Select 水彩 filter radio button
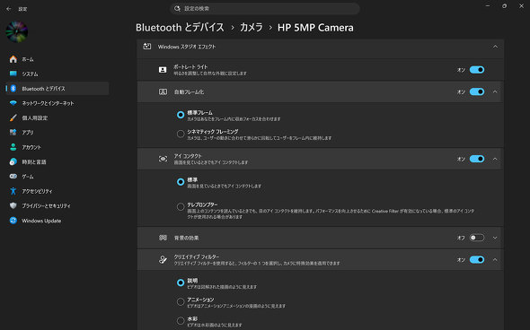 tap(181, 320)
